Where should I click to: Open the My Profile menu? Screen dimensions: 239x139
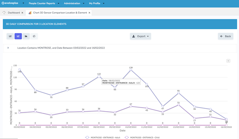tap(95, 3)
